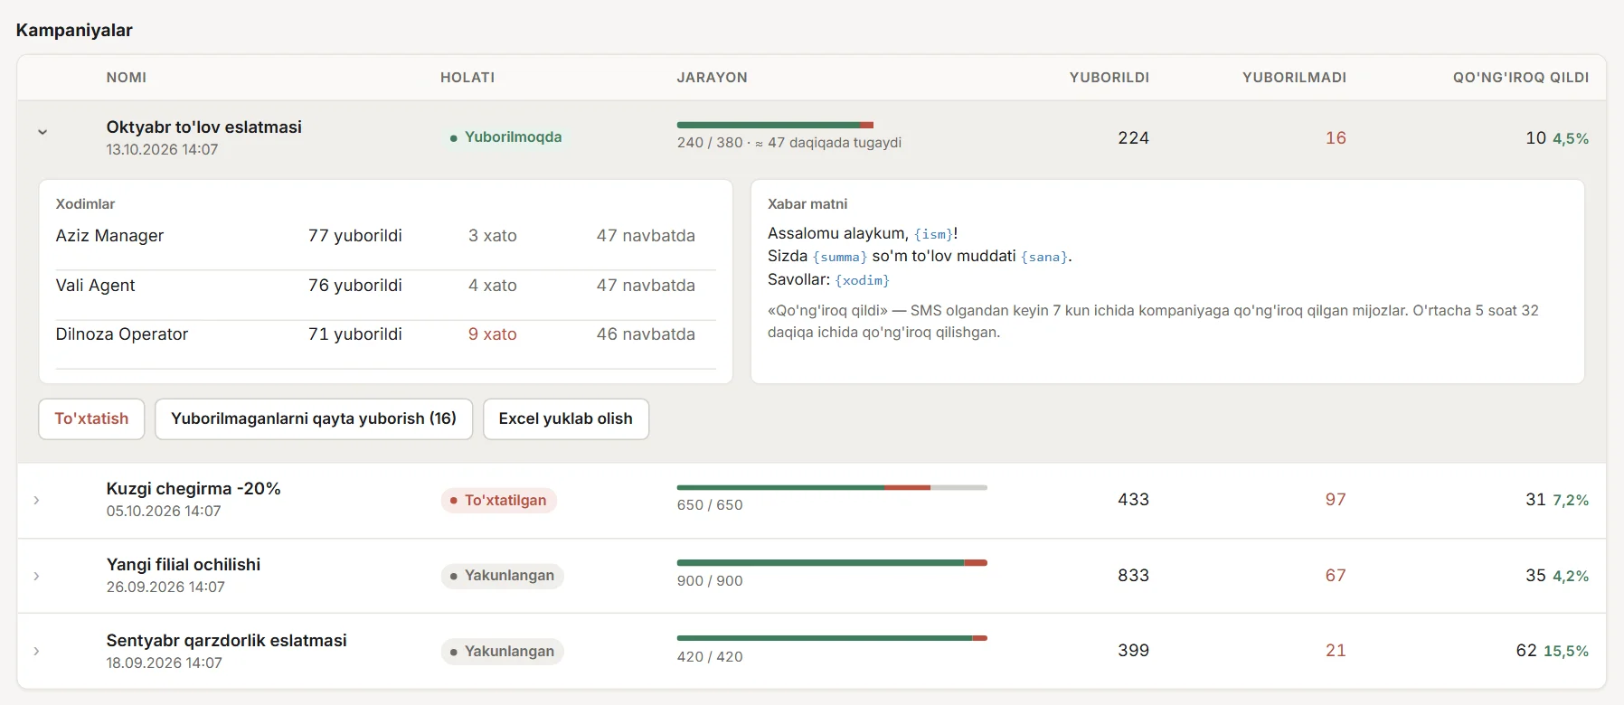Select the Aziz Manager employee row
This screenshot has height=705, width=1624.
click(385, 246)
